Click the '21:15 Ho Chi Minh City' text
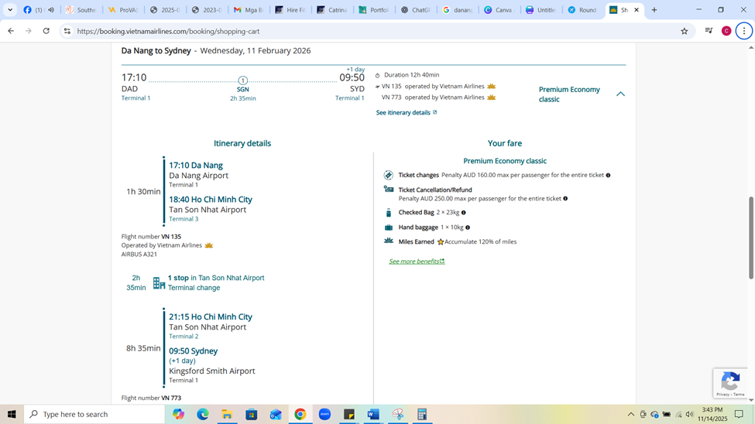Screen dimensions: 755x424 211,317
